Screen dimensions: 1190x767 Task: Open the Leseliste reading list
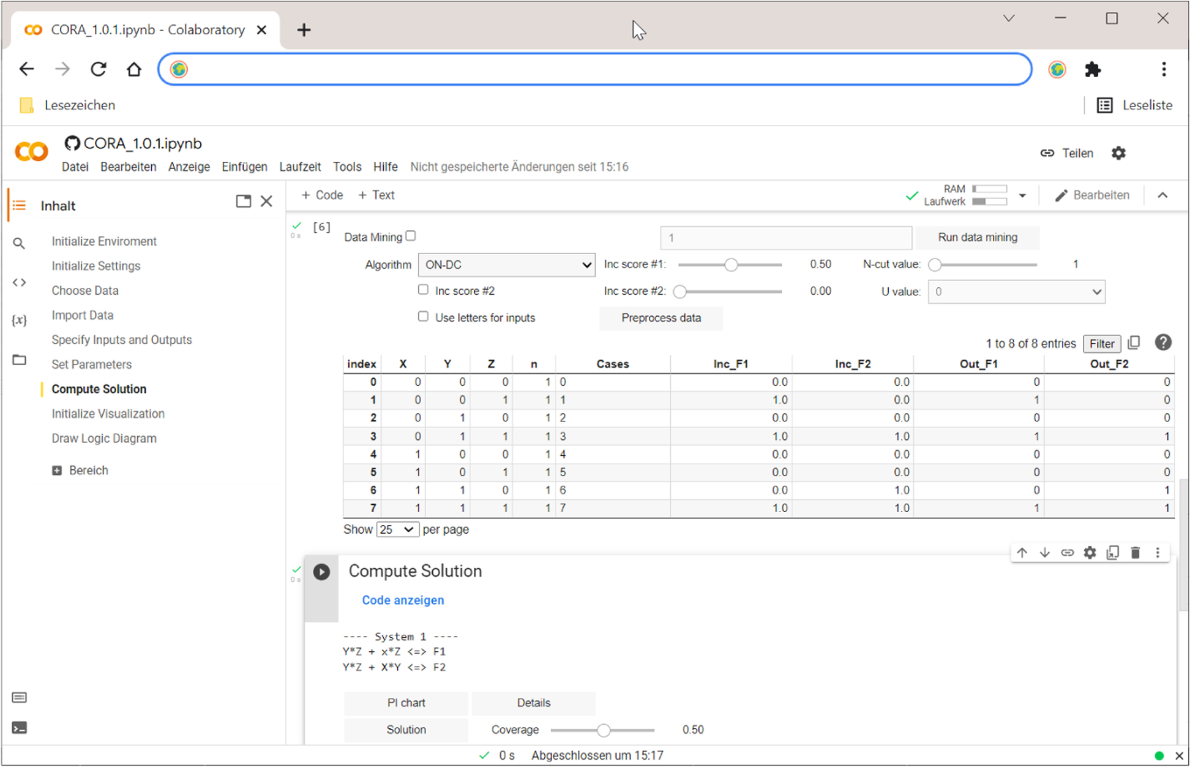pyautogui.click(x=1136, y=105)
